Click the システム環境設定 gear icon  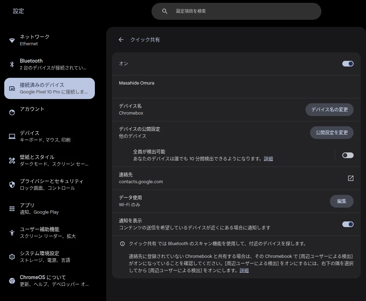coord(12,256)
